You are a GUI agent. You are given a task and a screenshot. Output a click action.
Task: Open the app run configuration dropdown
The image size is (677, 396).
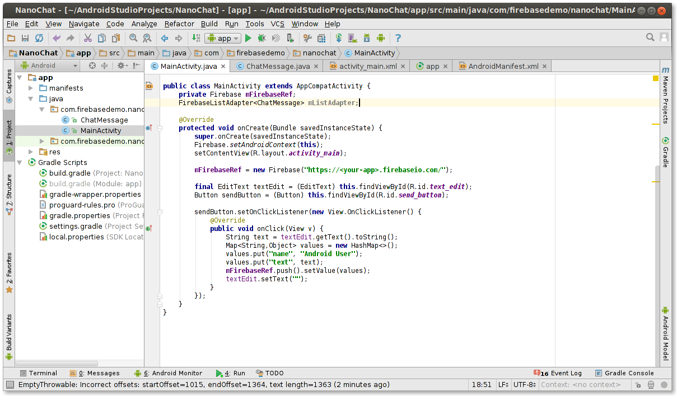click(x=223, y=38)
